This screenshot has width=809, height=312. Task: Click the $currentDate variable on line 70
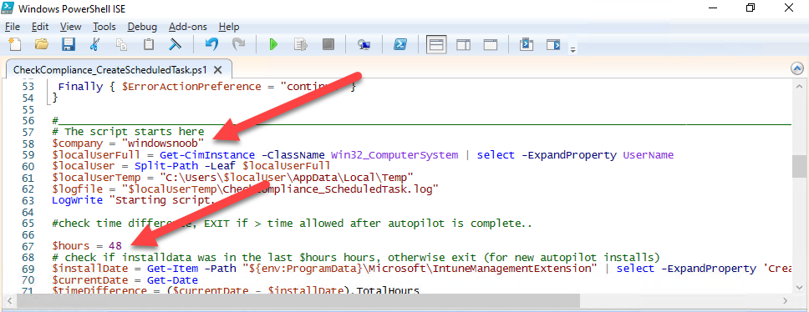(89, 280)
